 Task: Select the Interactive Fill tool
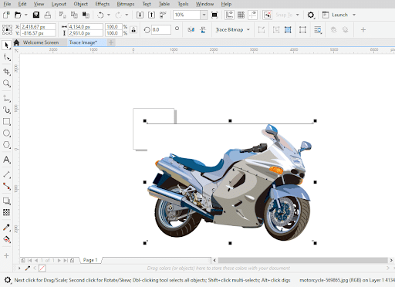(6, 240)
